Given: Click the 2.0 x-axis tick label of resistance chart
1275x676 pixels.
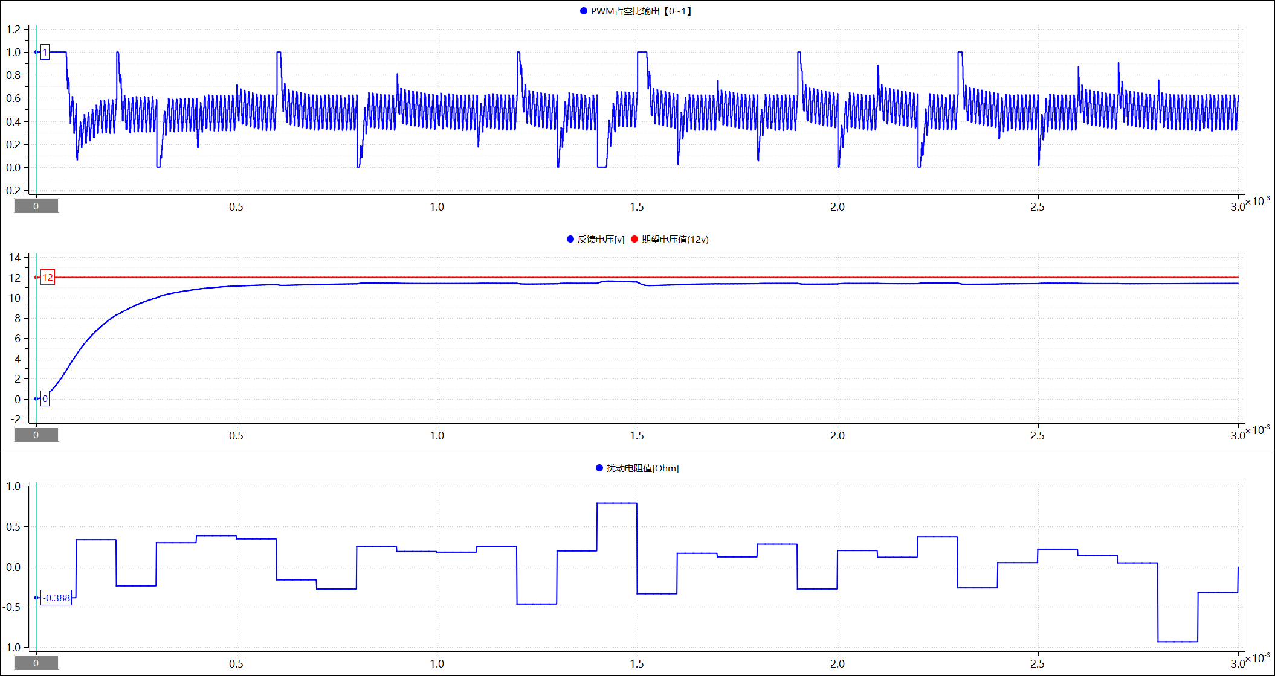Looking at the screenshot, I should point(837,664).
